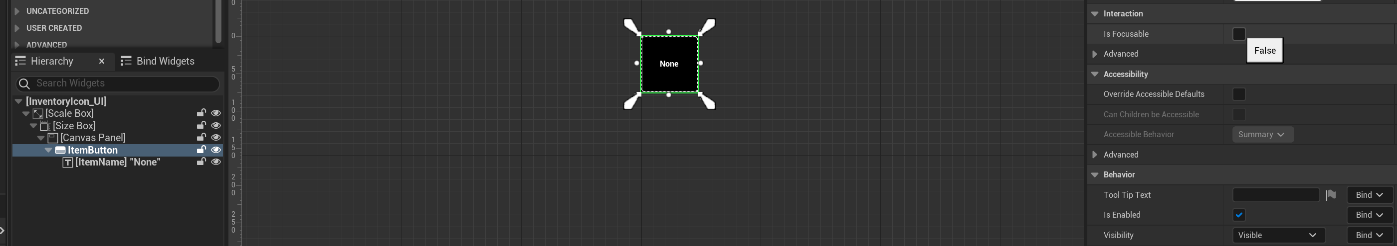
Task: Hide the ItemName widget with eye icon
Action: (x=216, y=162)
